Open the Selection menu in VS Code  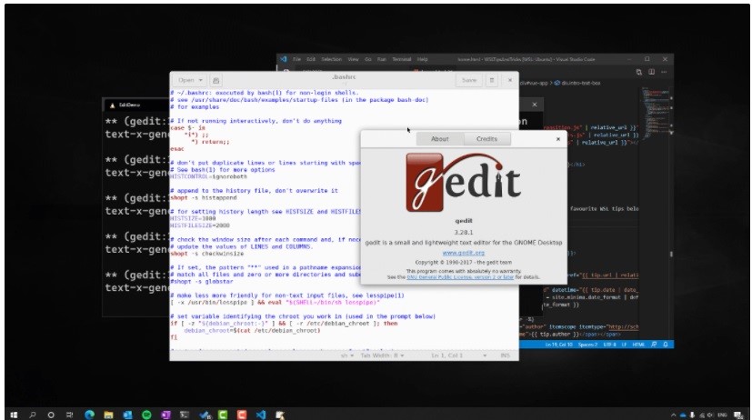pos(333,59)
